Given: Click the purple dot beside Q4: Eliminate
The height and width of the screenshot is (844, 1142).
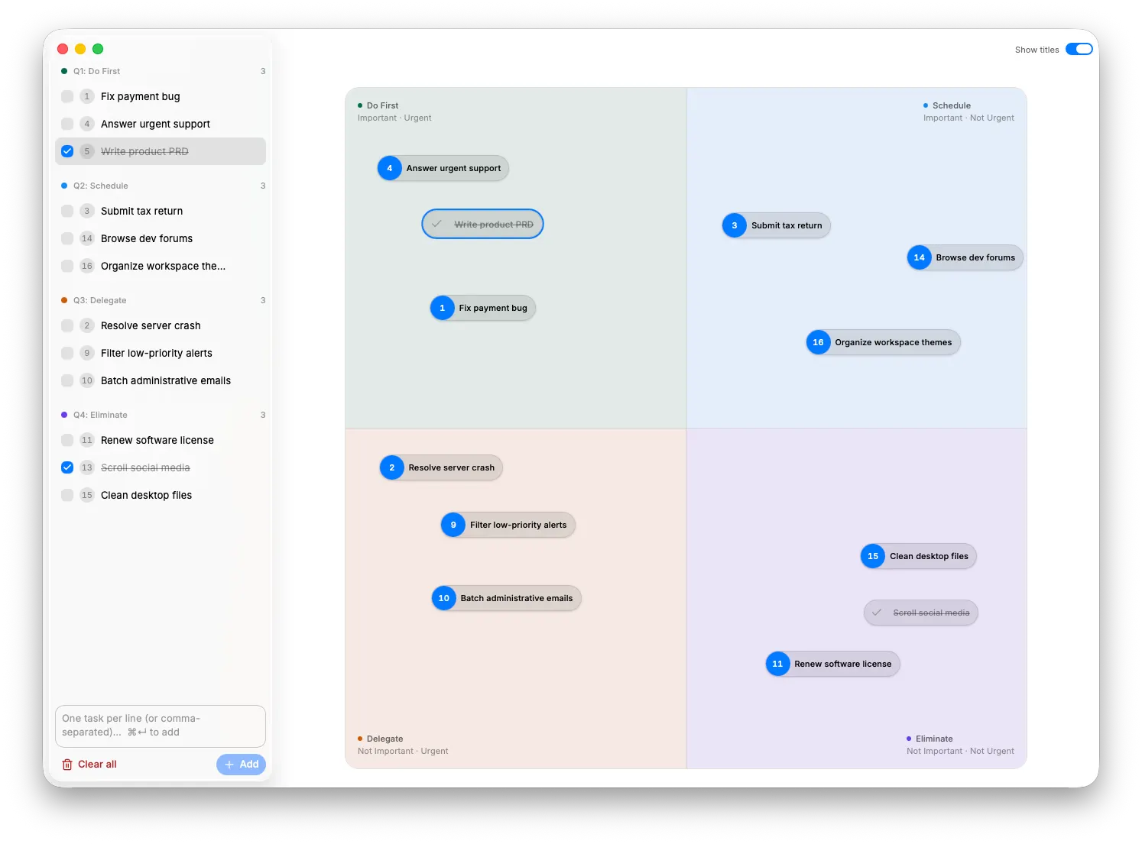Looking at the screenshot, I should 64,415.
